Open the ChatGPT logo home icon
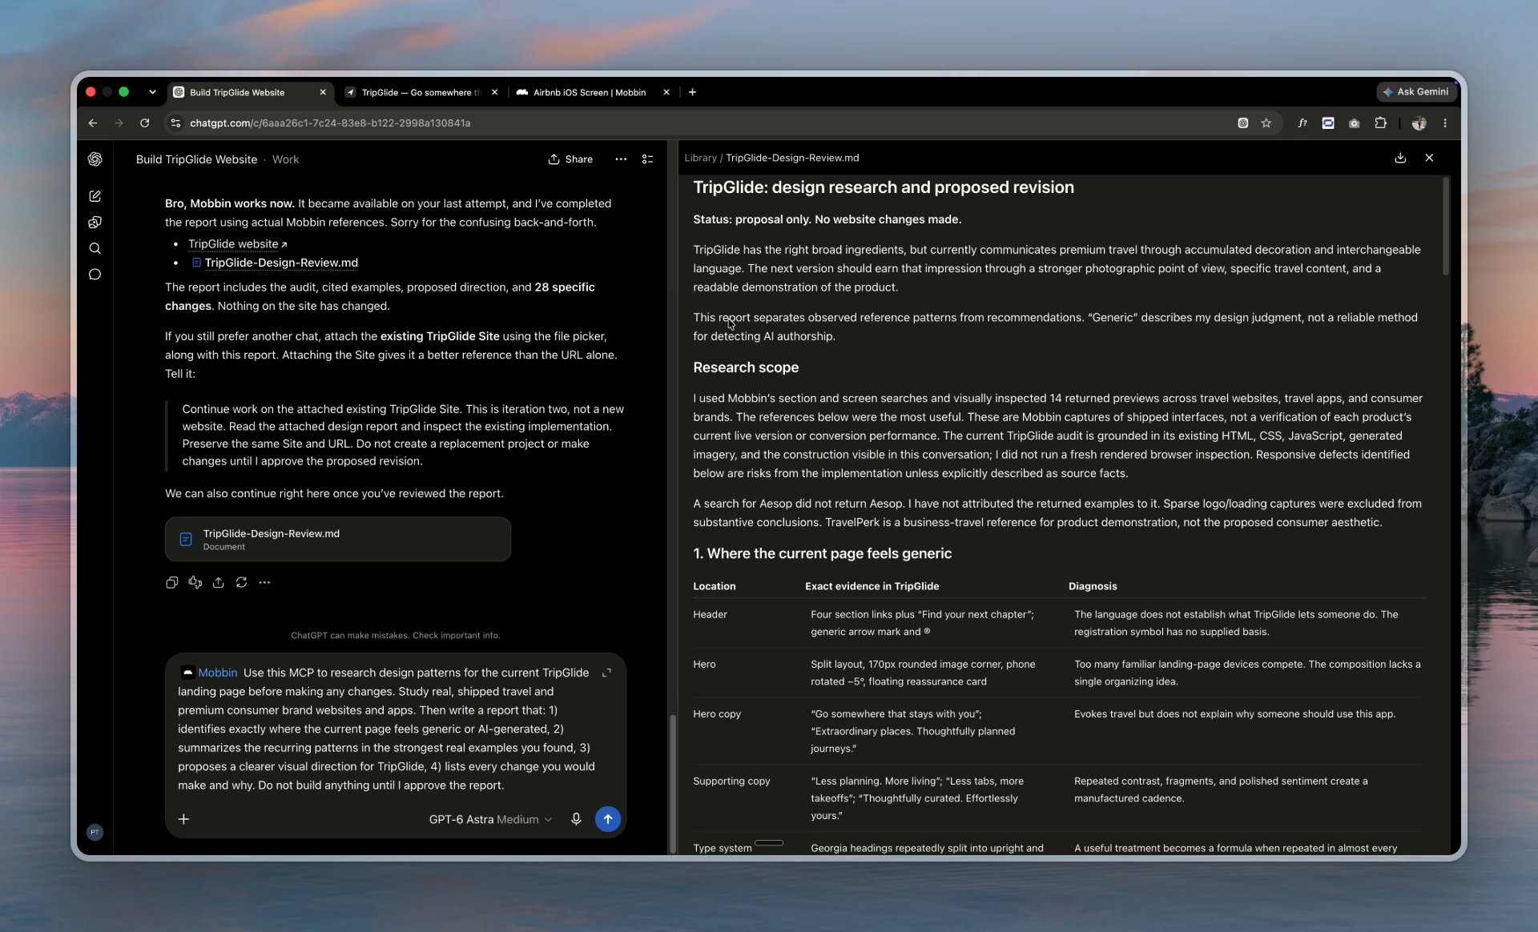The height and width of the screenshot is (932, 1538). [95, 159]
